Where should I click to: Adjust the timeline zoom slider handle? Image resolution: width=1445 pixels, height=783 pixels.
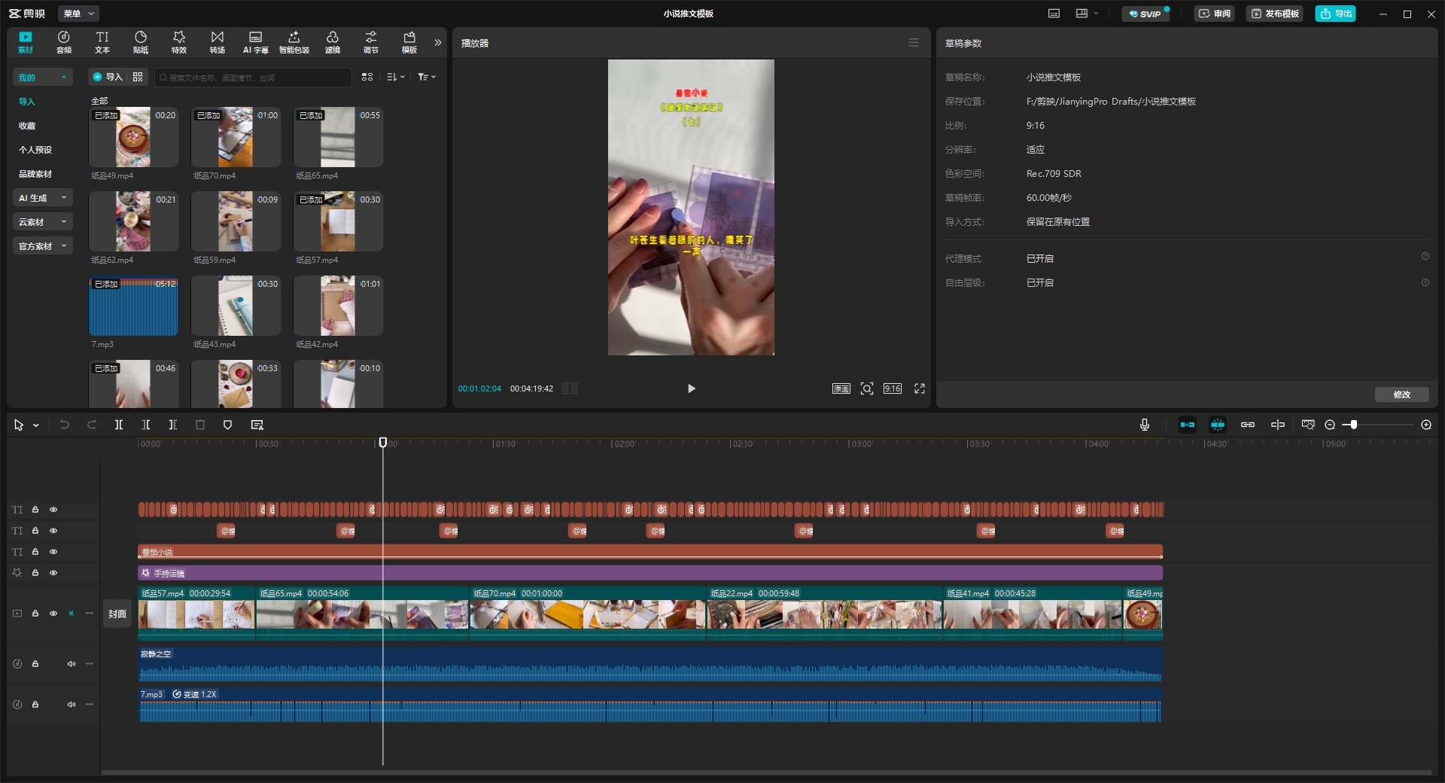1353,425
